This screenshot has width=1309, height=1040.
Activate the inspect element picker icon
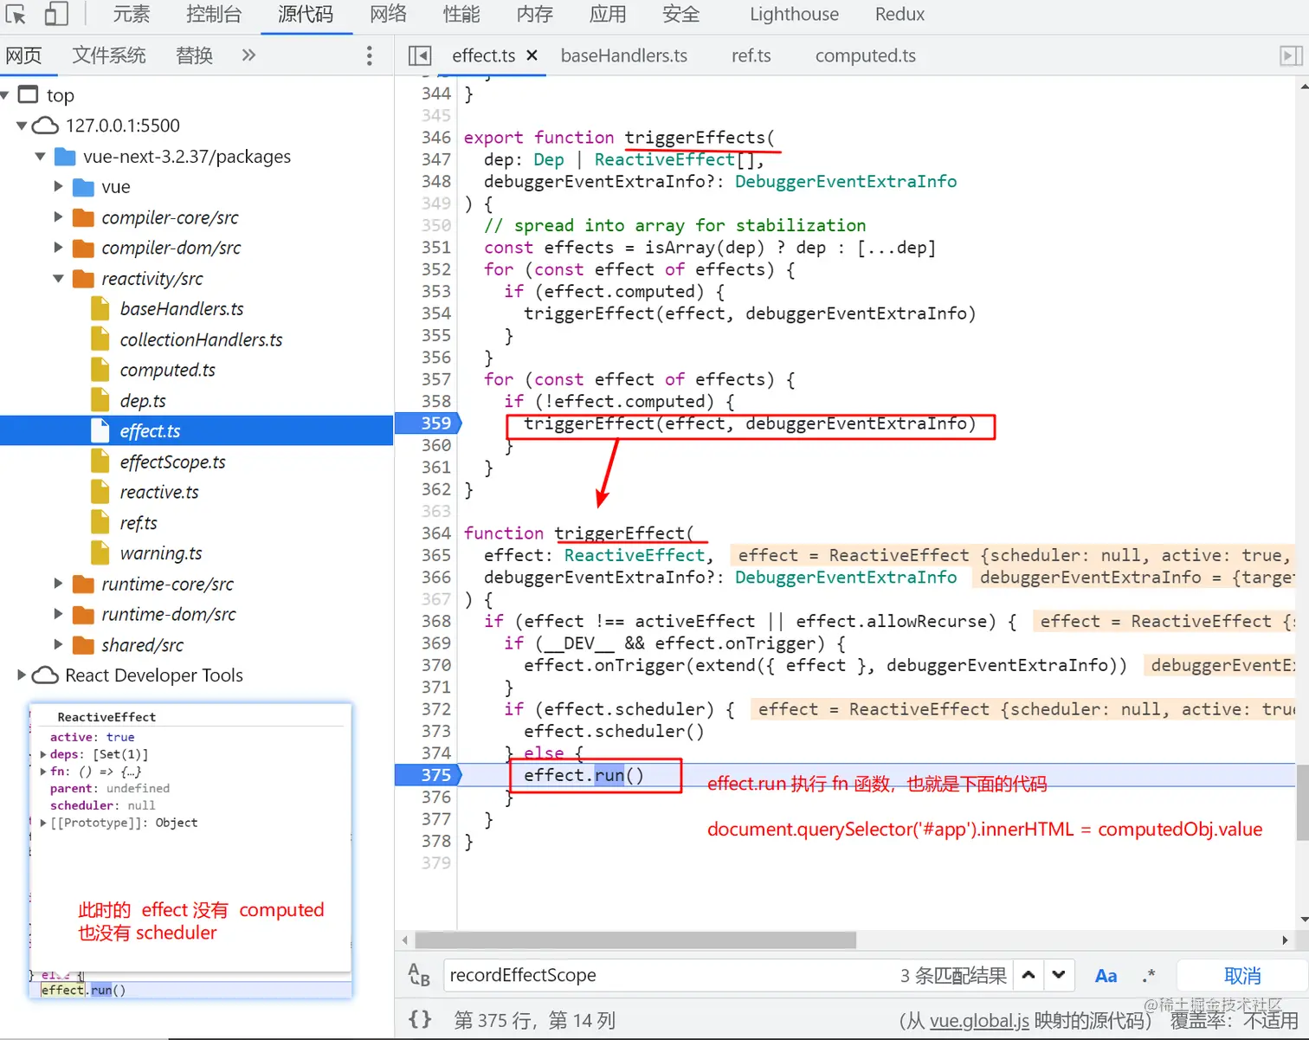tap(16, 14)
